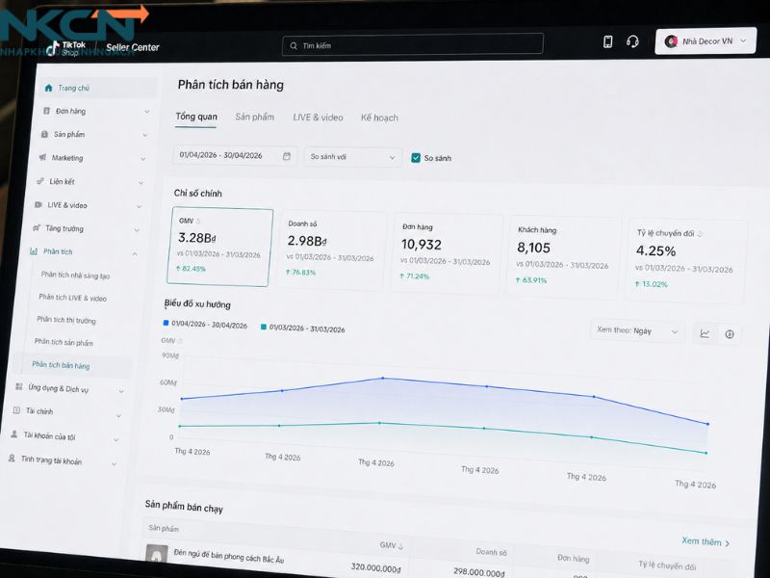Viewport: 770px width, 578px height.
Task: Toggle the So sánh checkbox
Action: pyautogui.click(x=416, y=158)
